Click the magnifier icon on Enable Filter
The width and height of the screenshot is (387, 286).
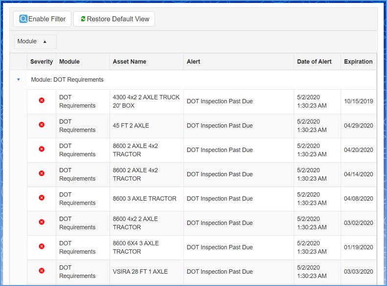23,19
